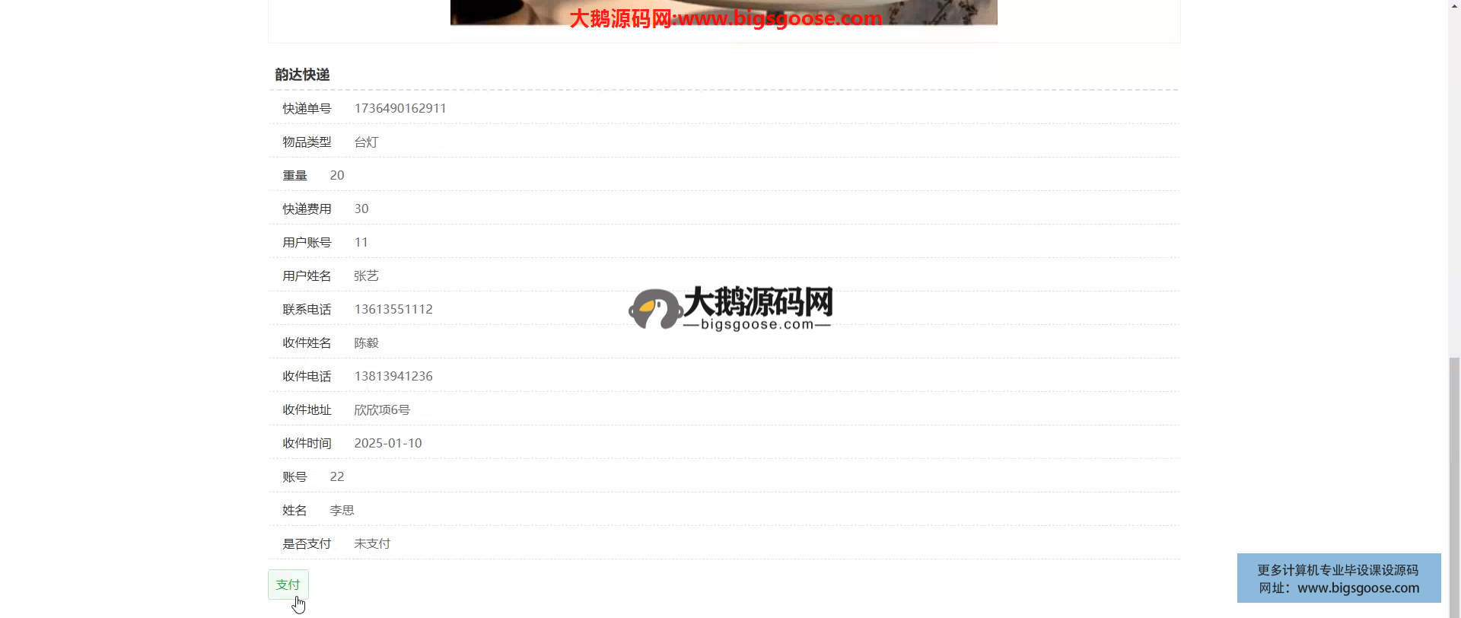Image resolution: width=1461 pixels, height=618 pixels.
Task: Click the 未支付 payment status
Action: pos(372,544)
